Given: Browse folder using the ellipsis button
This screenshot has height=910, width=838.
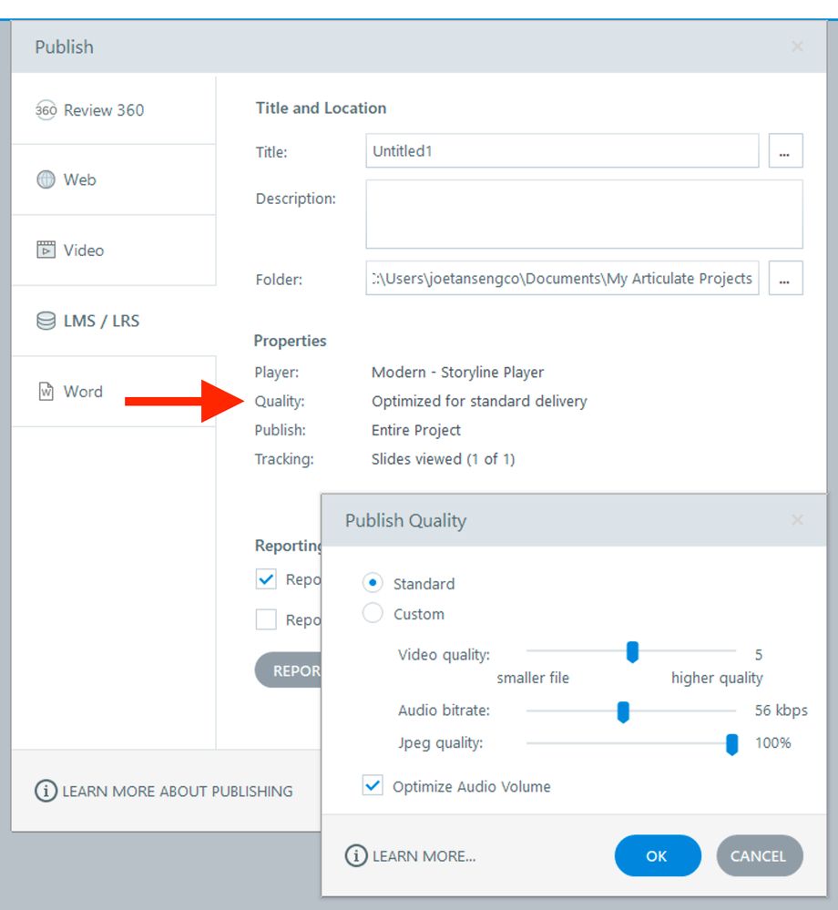Looking at the screenshot, I should tap(785, 279).
